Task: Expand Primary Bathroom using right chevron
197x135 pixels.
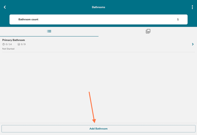Action: 193,44
